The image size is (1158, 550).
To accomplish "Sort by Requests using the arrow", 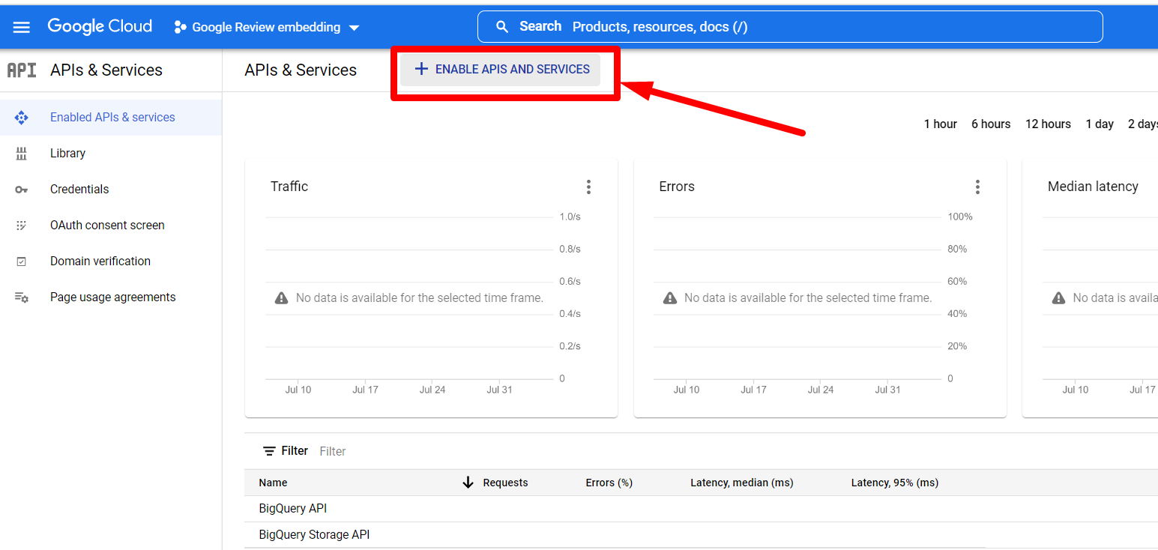I will pyautogui.click(x=468, y=483).
